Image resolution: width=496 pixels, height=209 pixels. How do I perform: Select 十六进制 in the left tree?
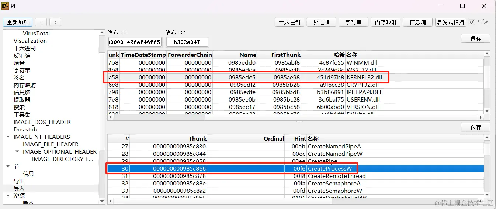click(x=25, y=48)
